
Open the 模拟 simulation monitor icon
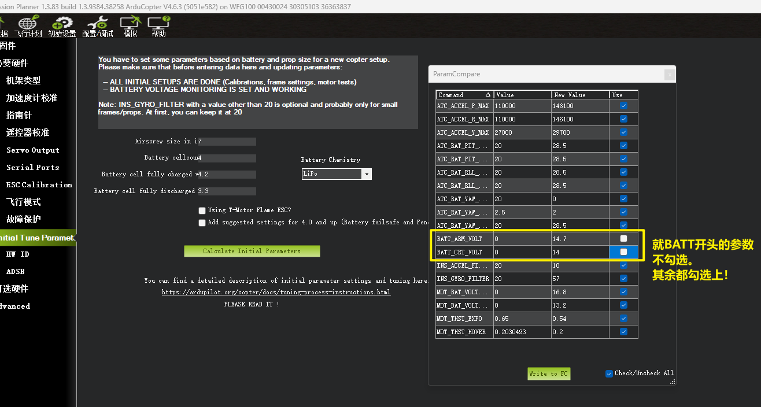pos(130,24)
